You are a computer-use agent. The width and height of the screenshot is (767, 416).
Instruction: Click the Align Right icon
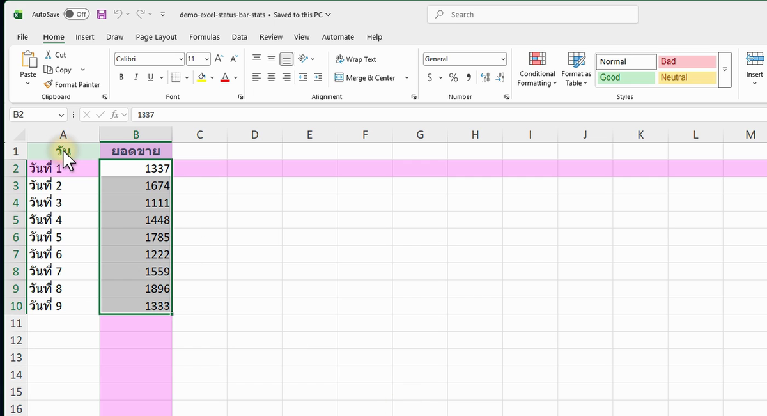[287, 77]
